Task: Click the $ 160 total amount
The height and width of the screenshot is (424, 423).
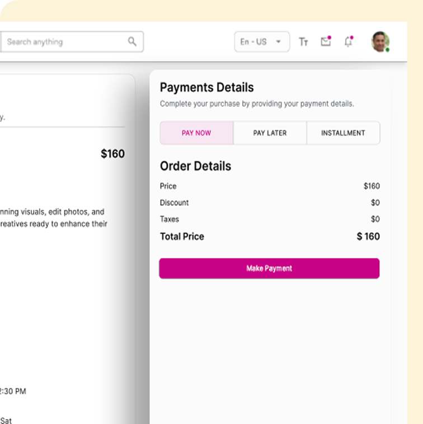Action: [368, 237]
